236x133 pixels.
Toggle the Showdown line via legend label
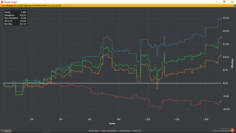pos(125,131)
